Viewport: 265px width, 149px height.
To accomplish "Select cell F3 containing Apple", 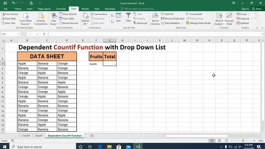I will pyautogui.click(x=96, y=64).
